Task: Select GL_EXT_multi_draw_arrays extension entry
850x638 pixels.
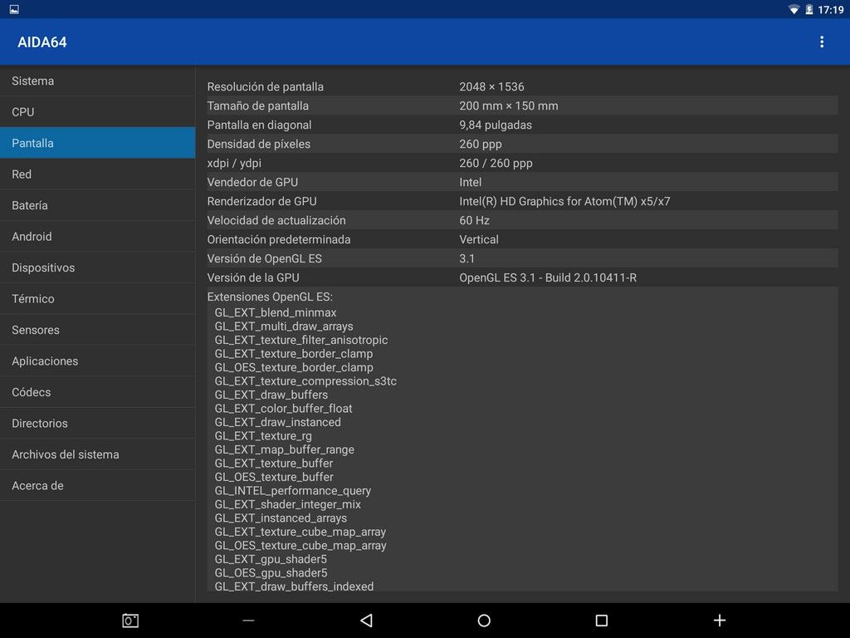Action: click(x=284, y=326)
